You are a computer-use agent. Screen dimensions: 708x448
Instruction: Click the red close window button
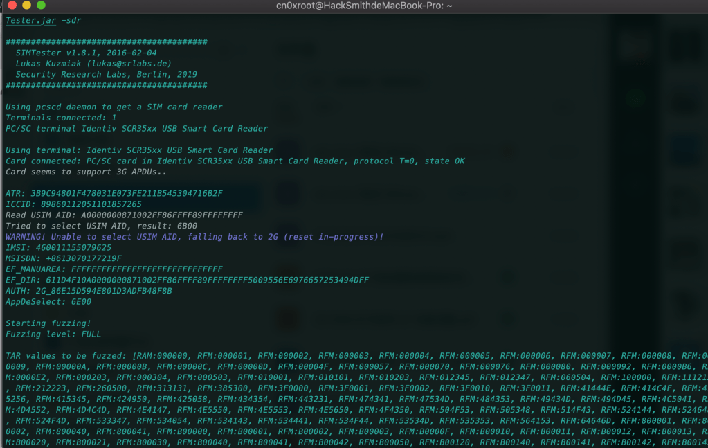pos(12,6)
